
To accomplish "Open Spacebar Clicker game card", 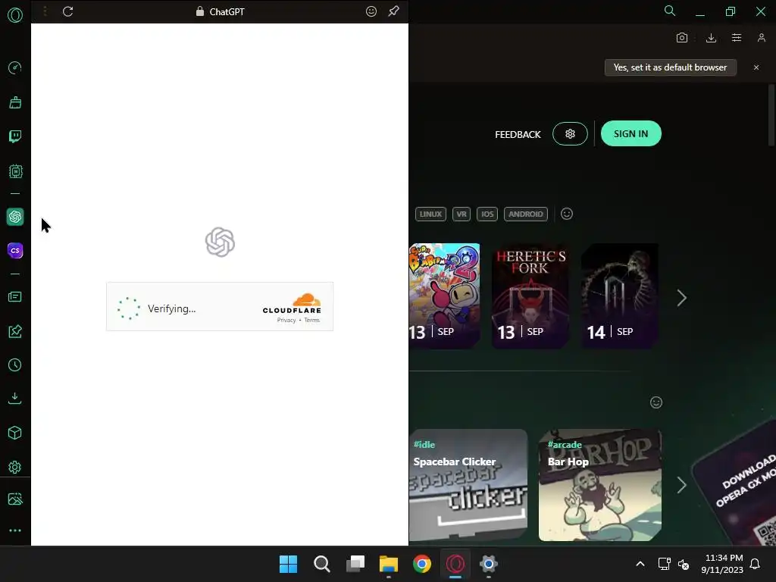I will [468, 485].
